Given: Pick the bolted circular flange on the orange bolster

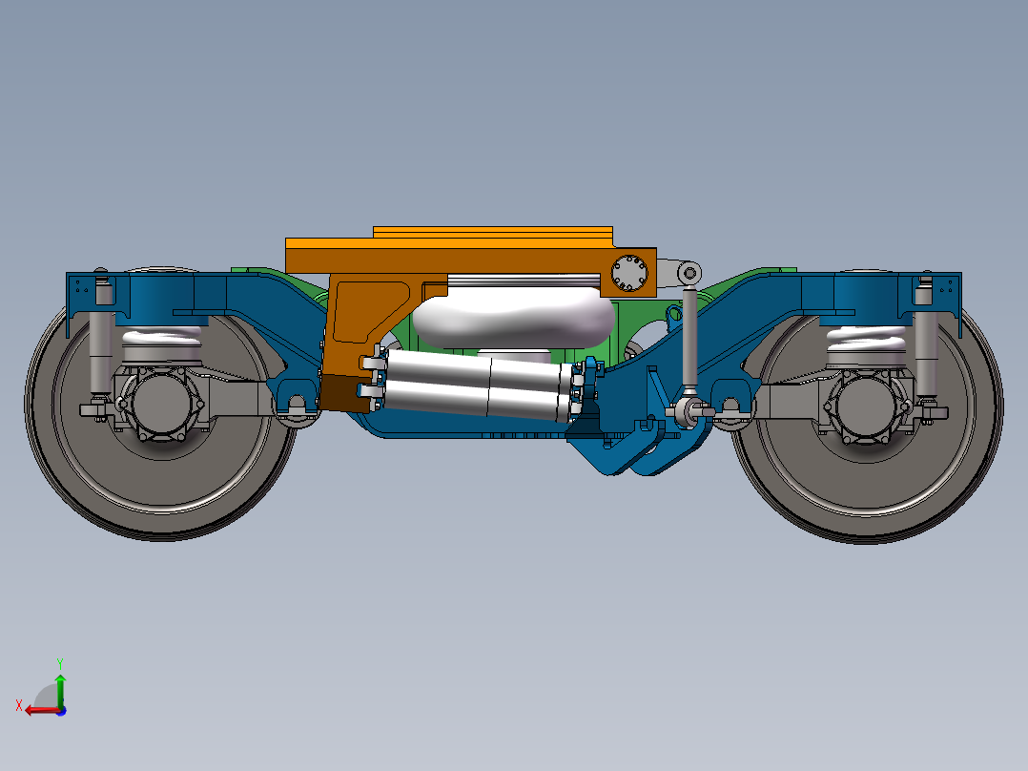Looking at the screenshot, I should coord(629,272).
